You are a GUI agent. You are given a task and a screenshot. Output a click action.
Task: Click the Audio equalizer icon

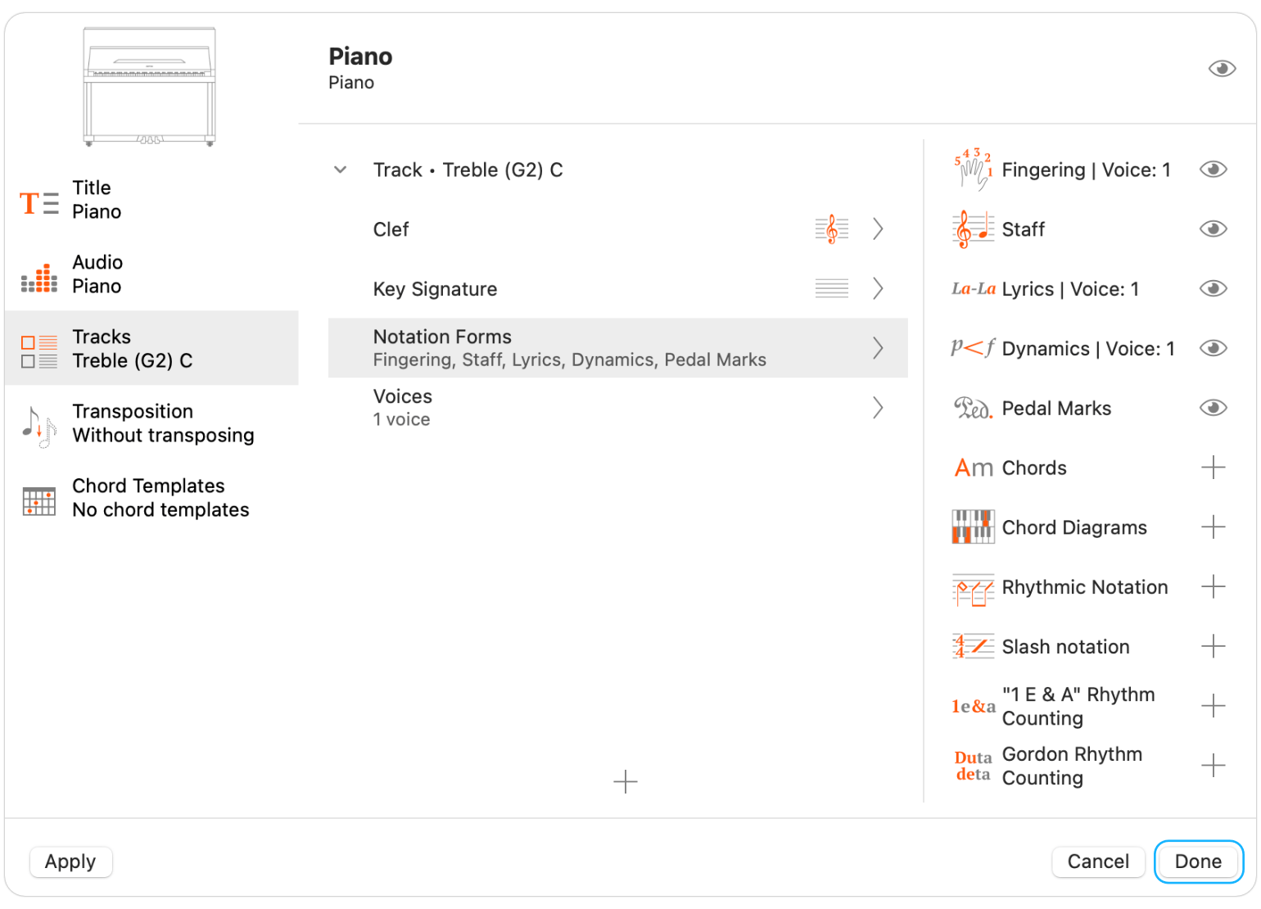39,277
